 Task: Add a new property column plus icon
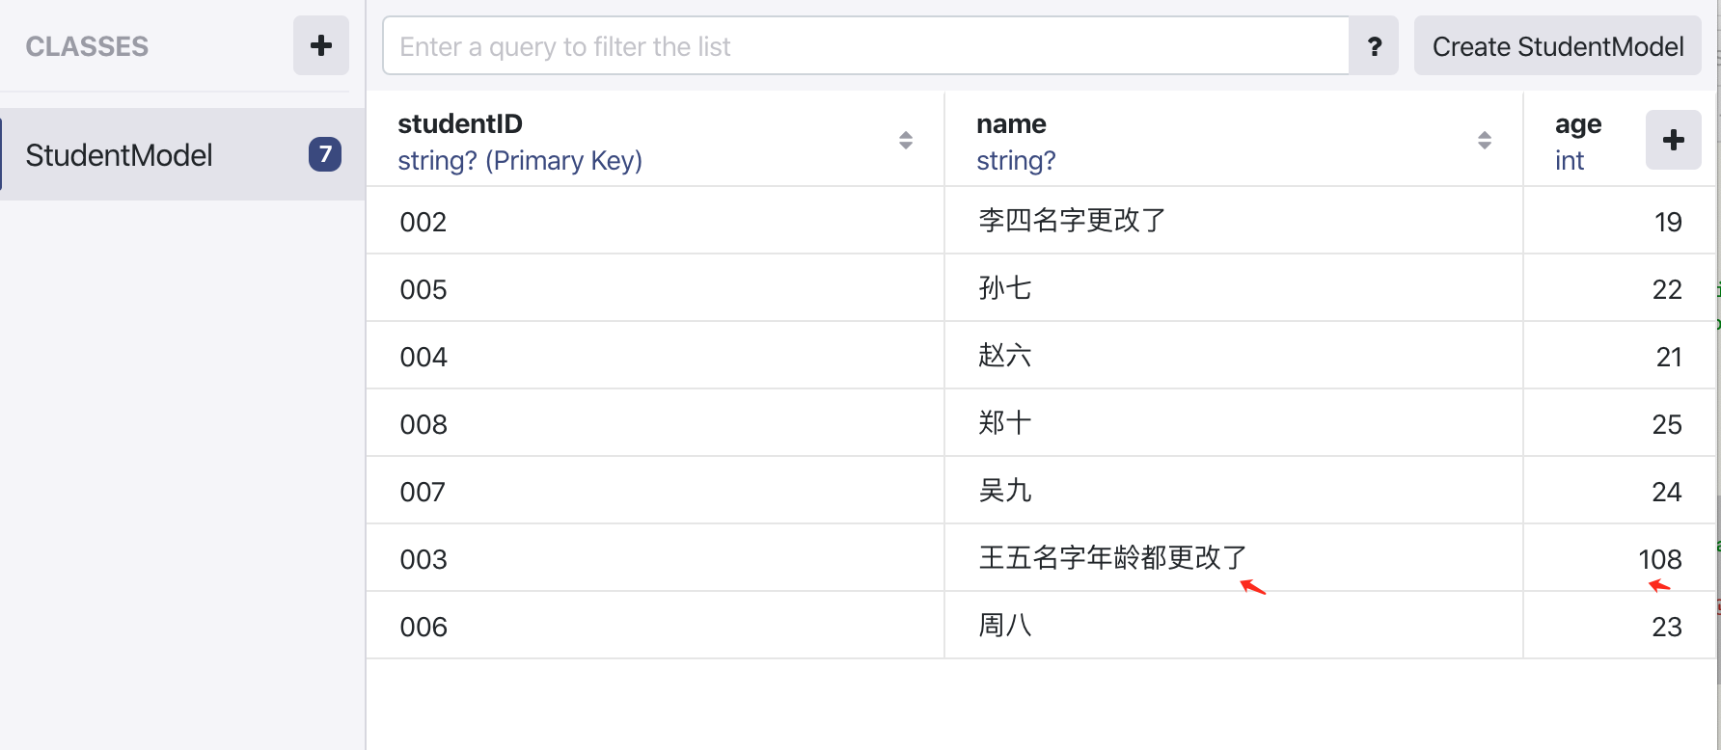pyautogui.click(x=1674, y=140)
